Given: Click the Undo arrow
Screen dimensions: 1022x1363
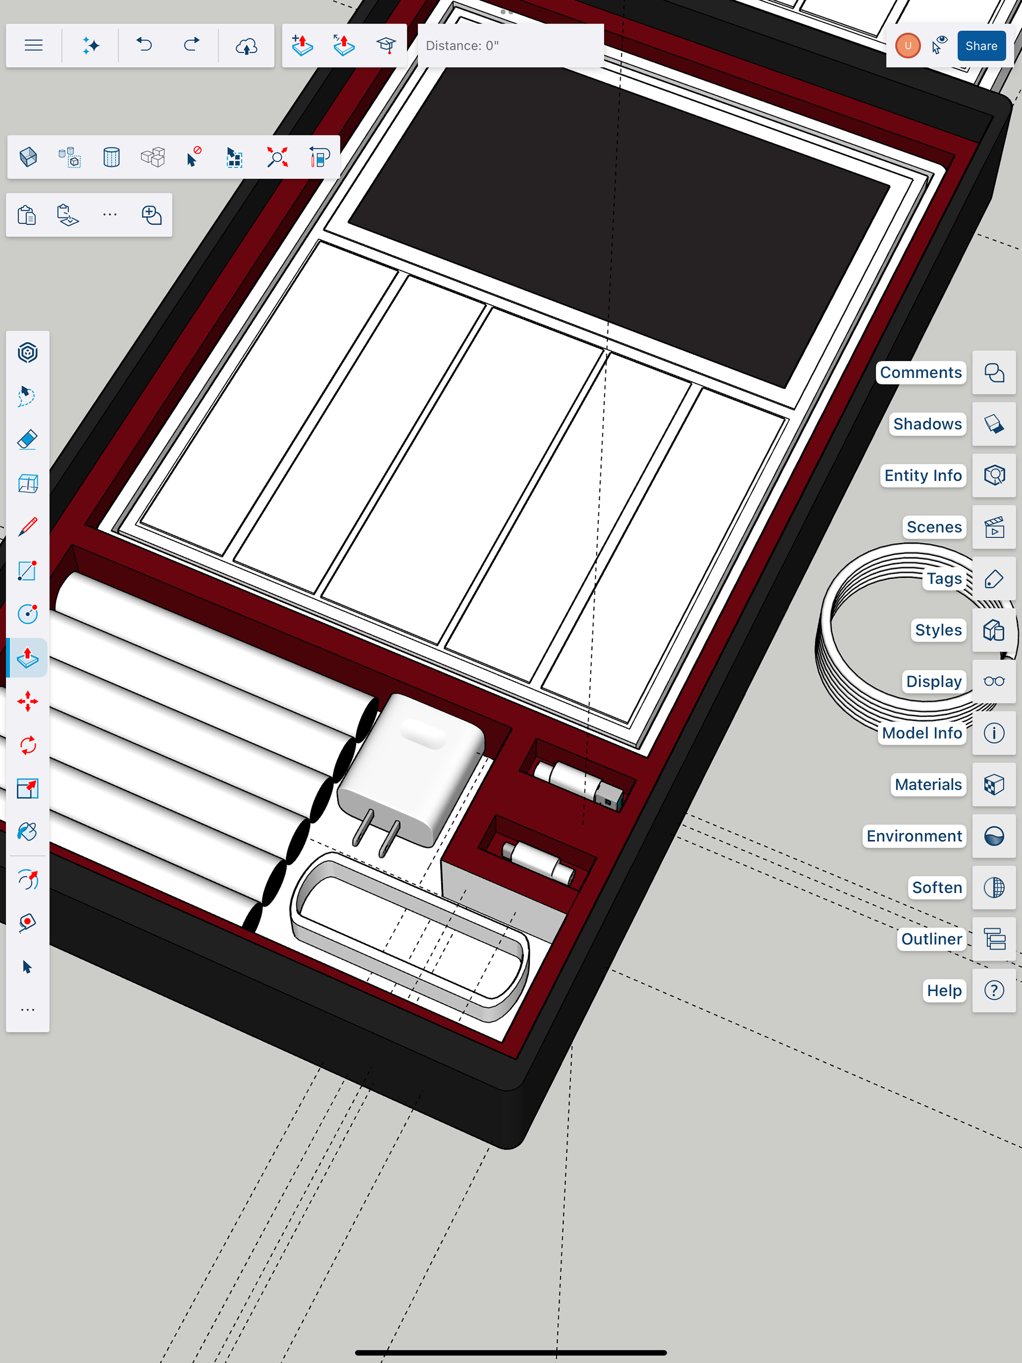Looking at the screenshot, I should pos(144,46).
